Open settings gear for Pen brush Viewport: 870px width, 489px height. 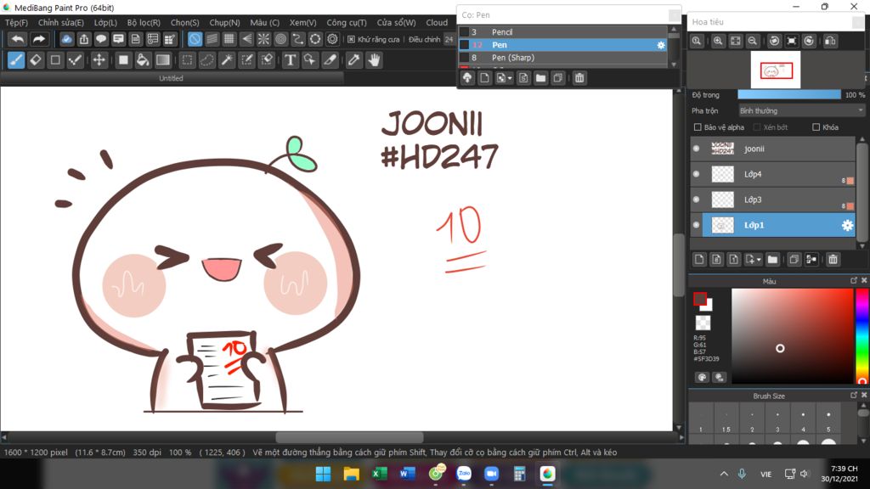coord(661,45)
